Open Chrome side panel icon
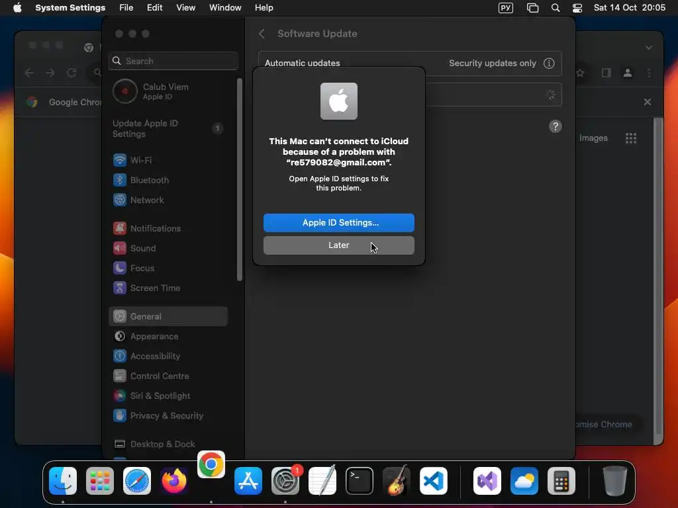Viewport: 678px width, 508px height. 606,73
